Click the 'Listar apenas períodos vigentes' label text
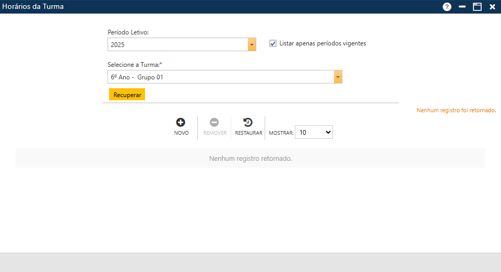501x272 pixels. 323,44
